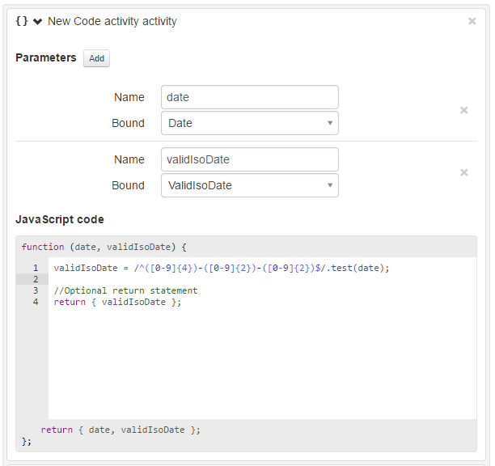Viewport: 495px width, 466px height.
Task: Click the JavaScript code section label
Action: 60,219
